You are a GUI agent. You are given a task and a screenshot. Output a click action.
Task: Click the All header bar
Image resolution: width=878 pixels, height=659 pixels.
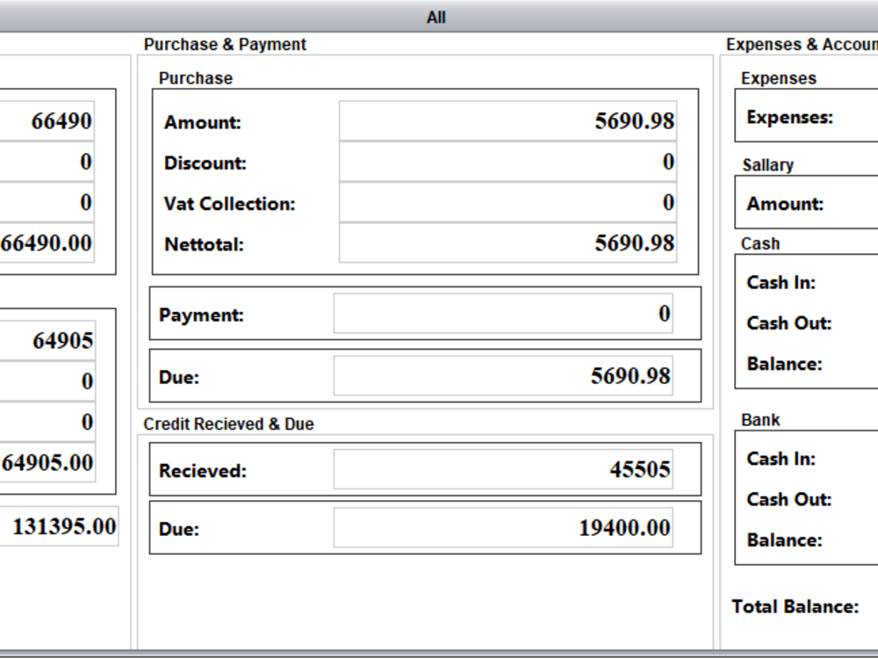[x=436, y=17]
